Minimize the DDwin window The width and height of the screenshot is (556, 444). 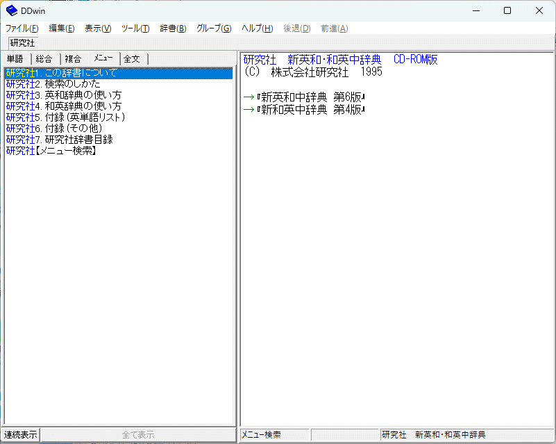476,10
